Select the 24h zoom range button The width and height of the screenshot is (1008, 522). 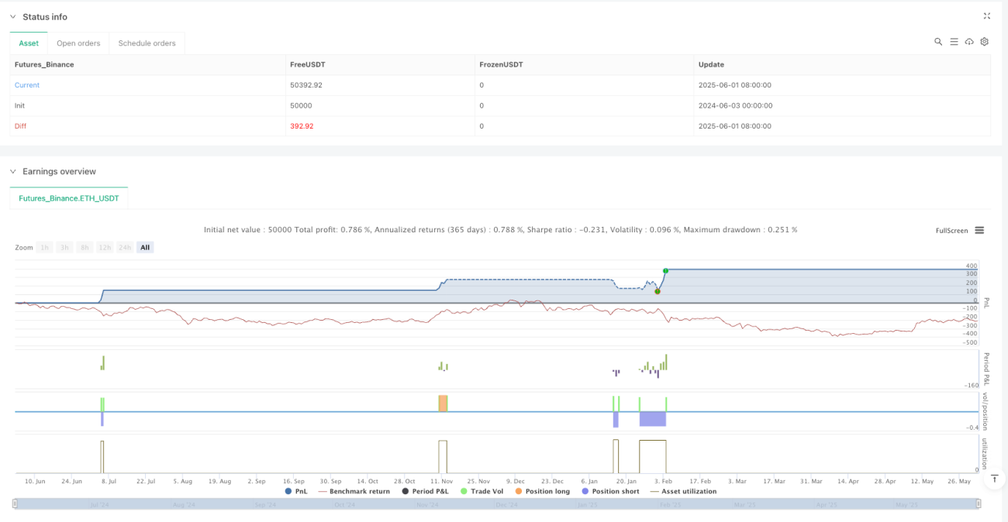coord(125,247)
